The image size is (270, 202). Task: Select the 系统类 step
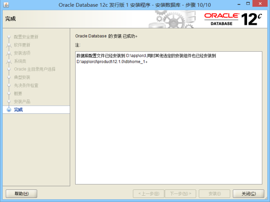point(20,61)
